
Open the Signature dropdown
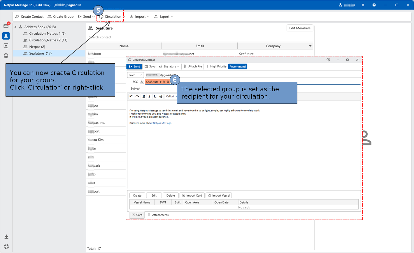(x=169, y=67)
